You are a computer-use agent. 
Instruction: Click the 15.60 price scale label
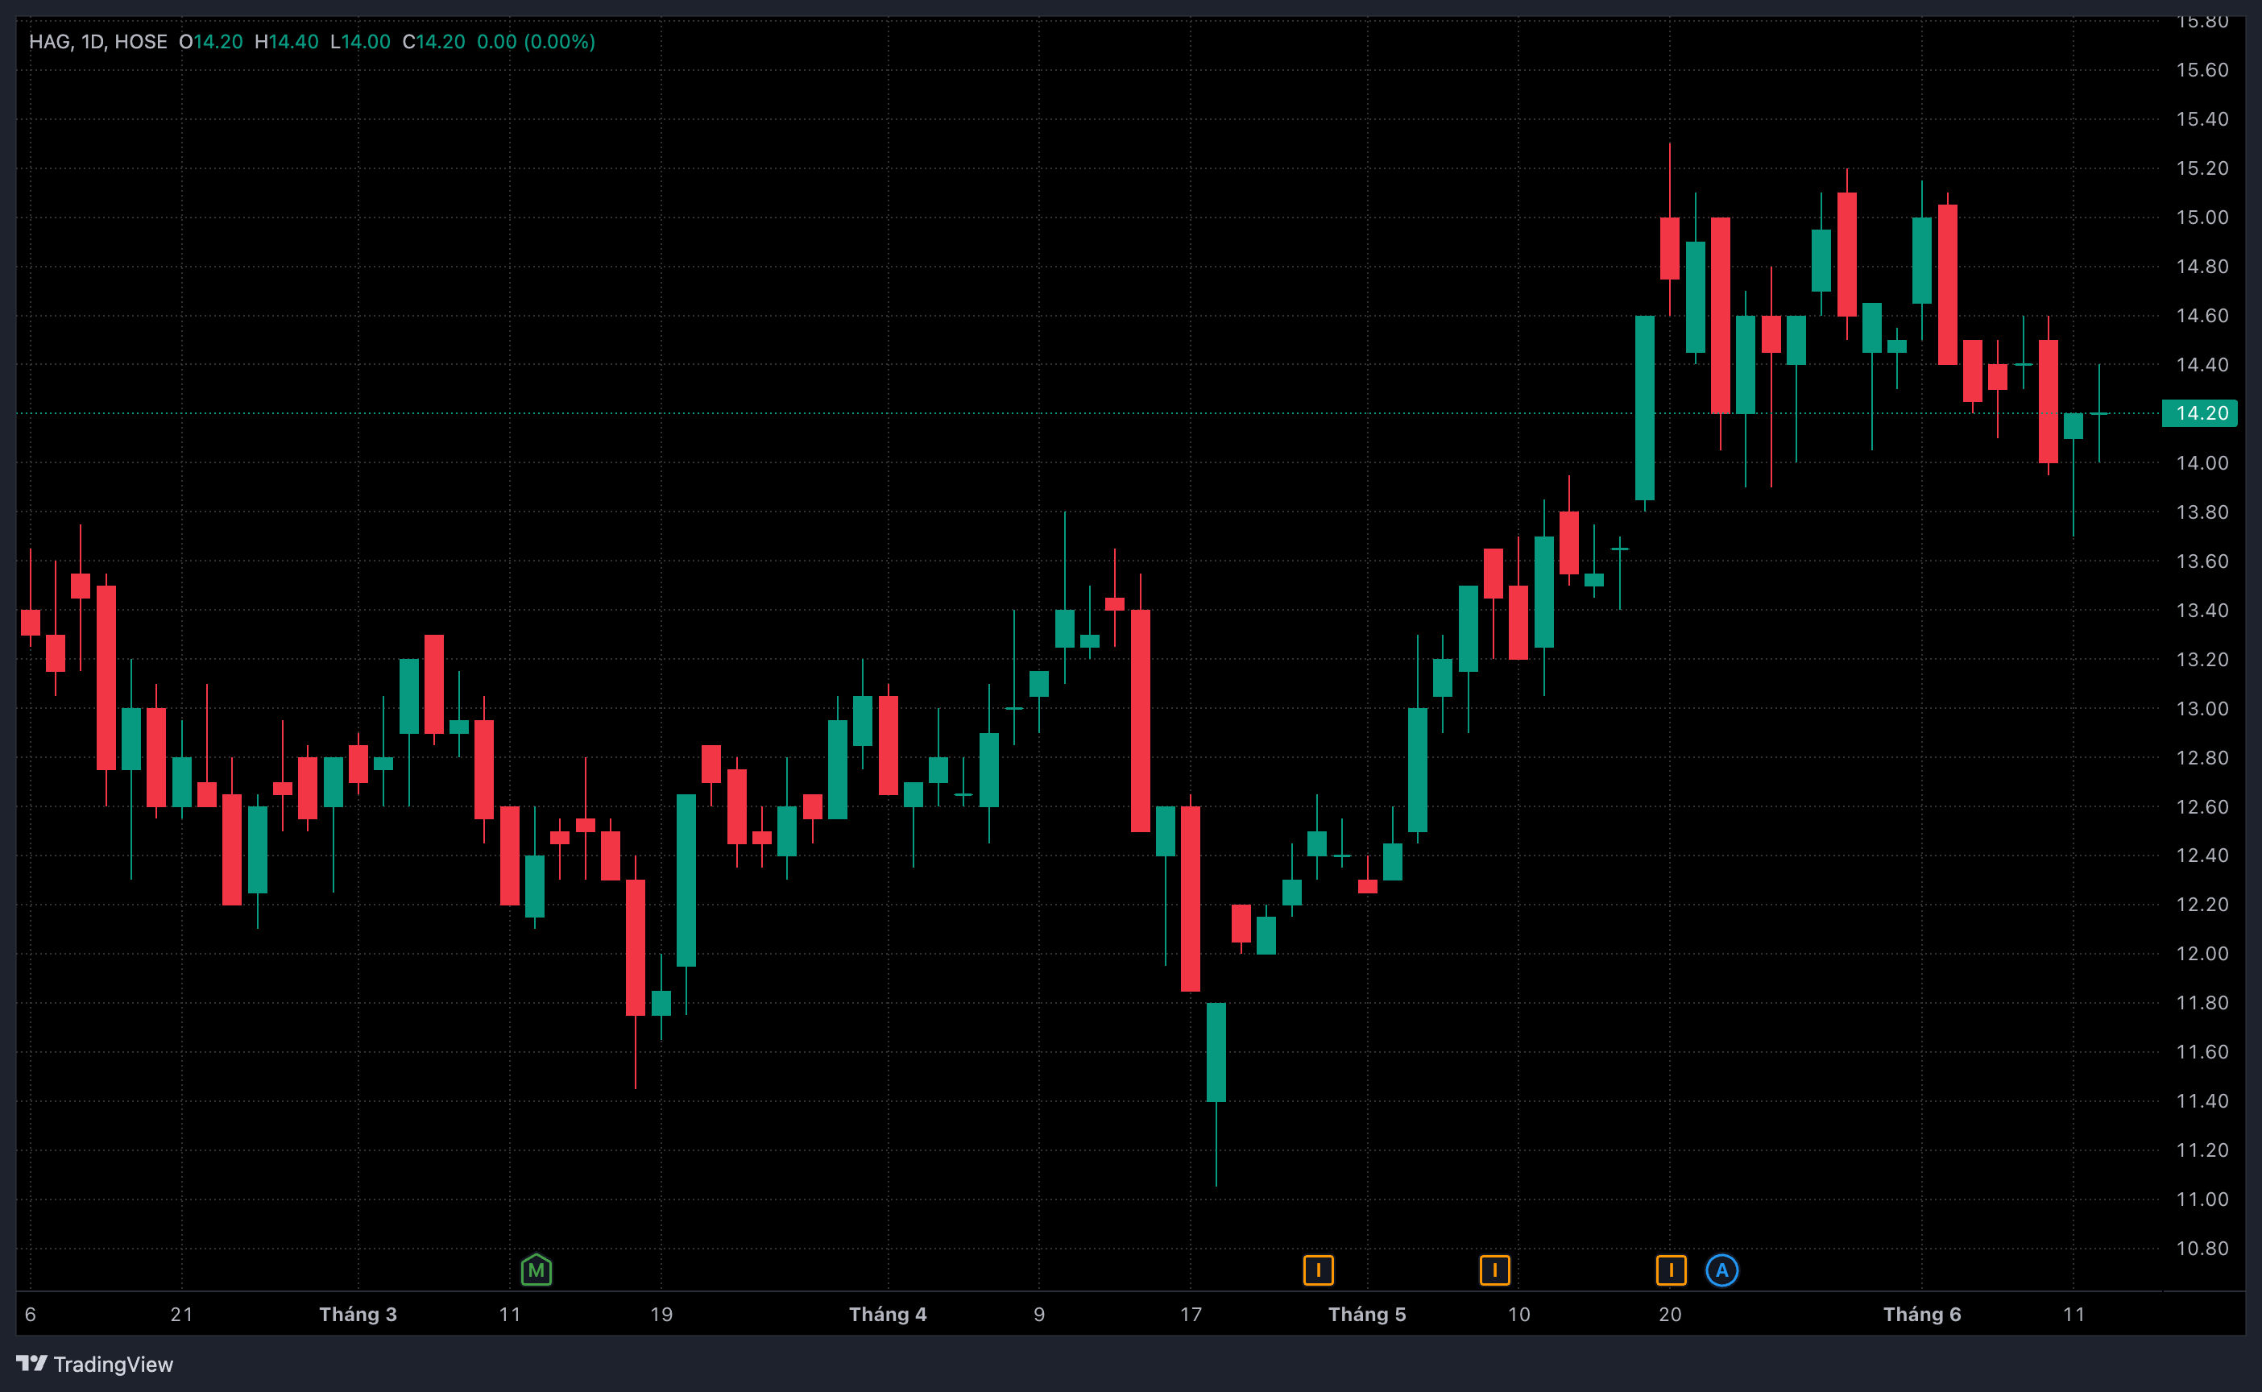2202,70
